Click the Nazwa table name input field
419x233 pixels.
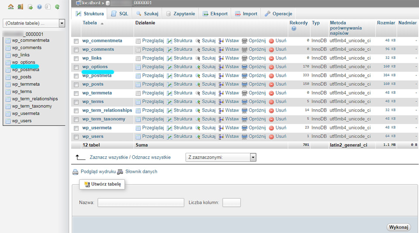coord(141,203)
